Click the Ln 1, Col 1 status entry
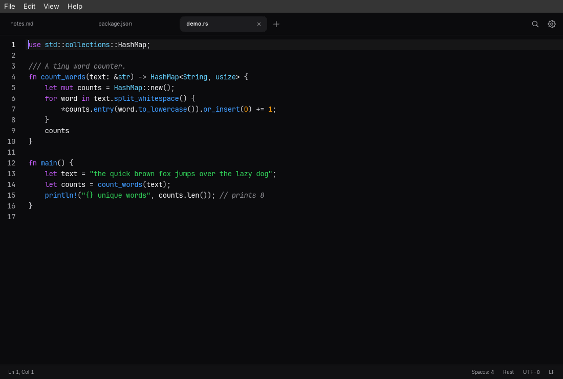 click(21, 372)
